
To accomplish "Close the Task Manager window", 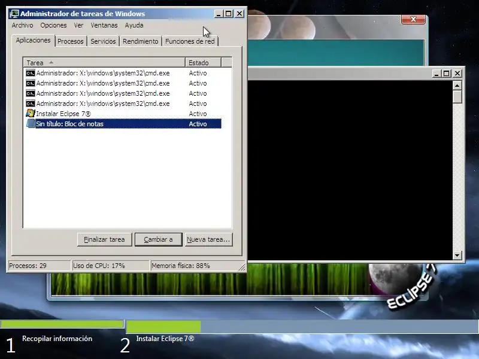I will point(239,14).
